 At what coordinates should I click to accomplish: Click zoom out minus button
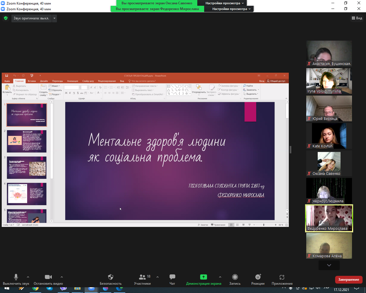click(254, 225)
